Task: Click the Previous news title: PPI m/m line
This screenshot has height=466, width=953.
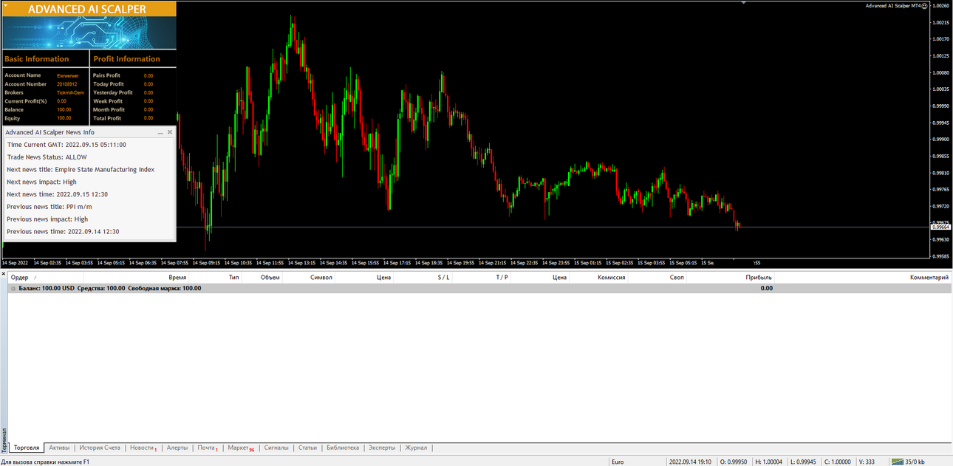Action: click(49, 207)
